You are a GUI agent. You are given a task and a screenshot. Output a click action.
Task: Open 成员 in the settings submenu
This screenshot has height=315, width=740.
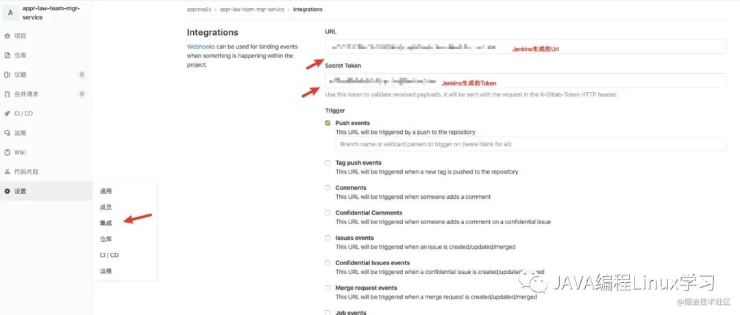click(x=106, y=207)
